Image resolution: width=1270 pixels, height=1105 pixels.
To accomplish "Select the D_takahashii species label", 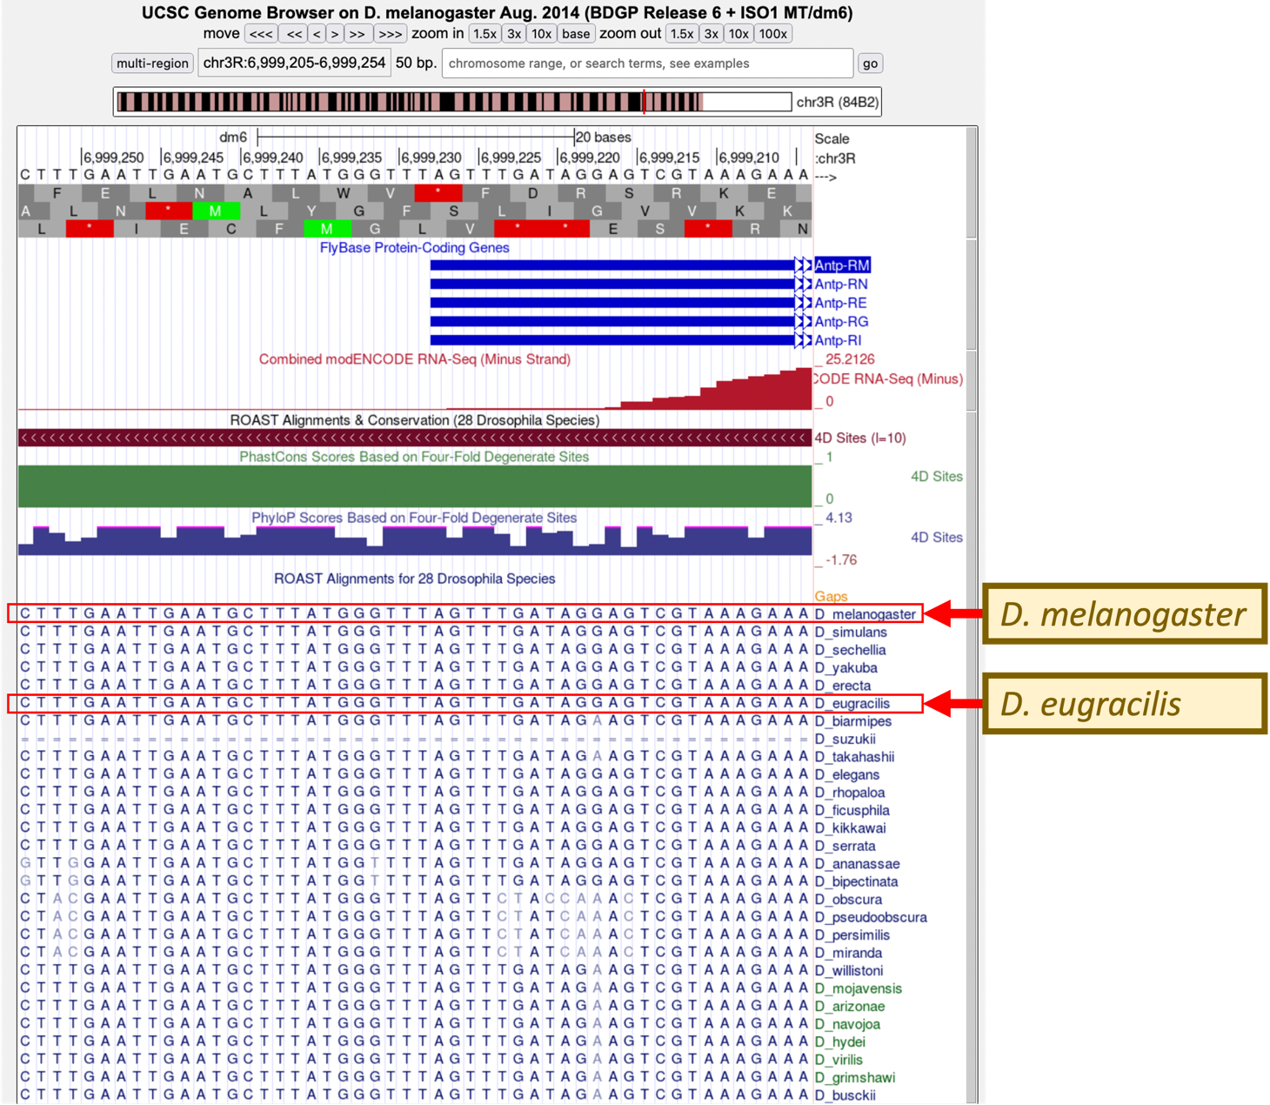I will [x=854, y=757].
